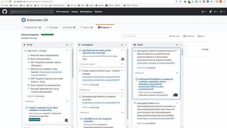Viewport: 227px width, 128px height.
Task: Open the Teams tab
Action: tap(87, 27)
